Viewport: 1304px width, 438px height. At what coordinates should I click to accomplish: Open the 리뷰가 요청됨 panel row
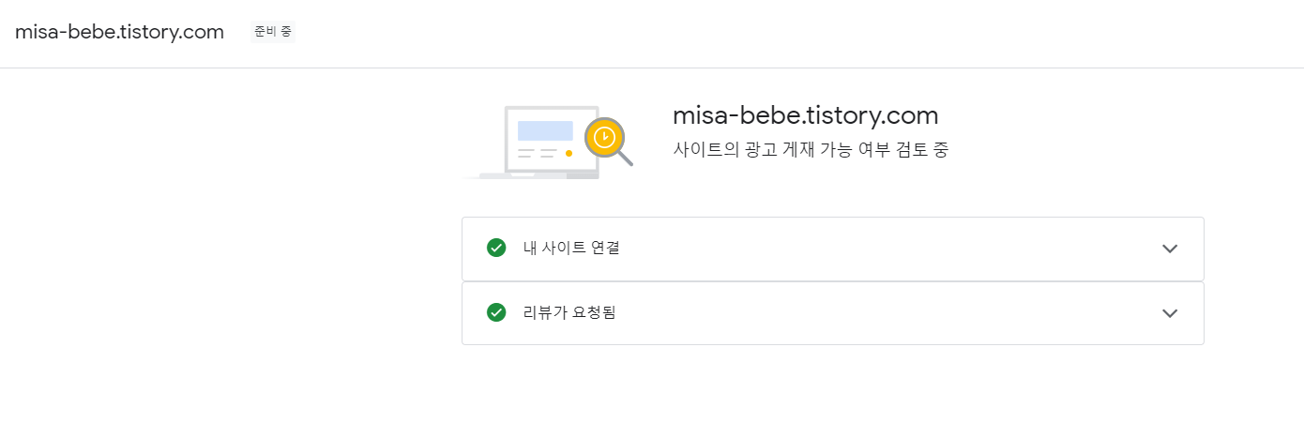(832, 313)
